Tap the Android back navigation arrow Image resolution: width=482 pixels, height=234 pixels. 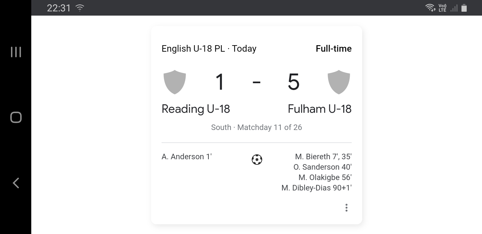pyautogui.click(x=16, y=183)
